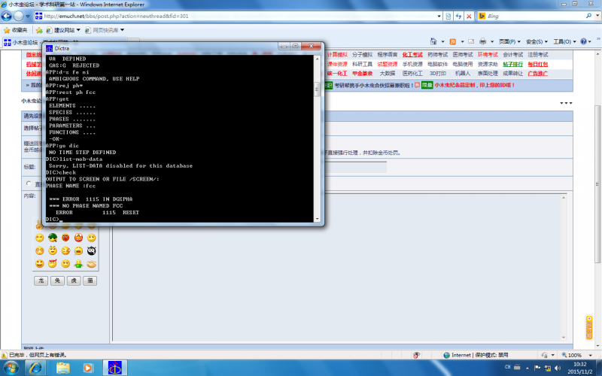
Task: Switch to Internet Explorer in taskbar
Action: pos(35,368)
